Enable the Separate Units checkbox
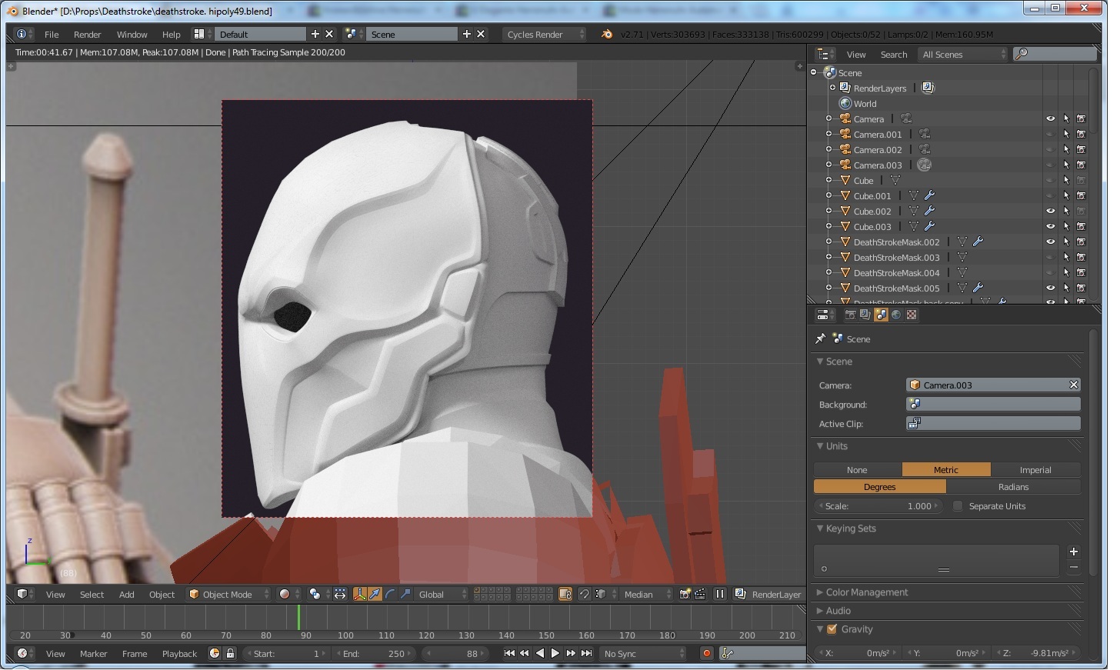1120x670 pixels. (x=958, y=505)
